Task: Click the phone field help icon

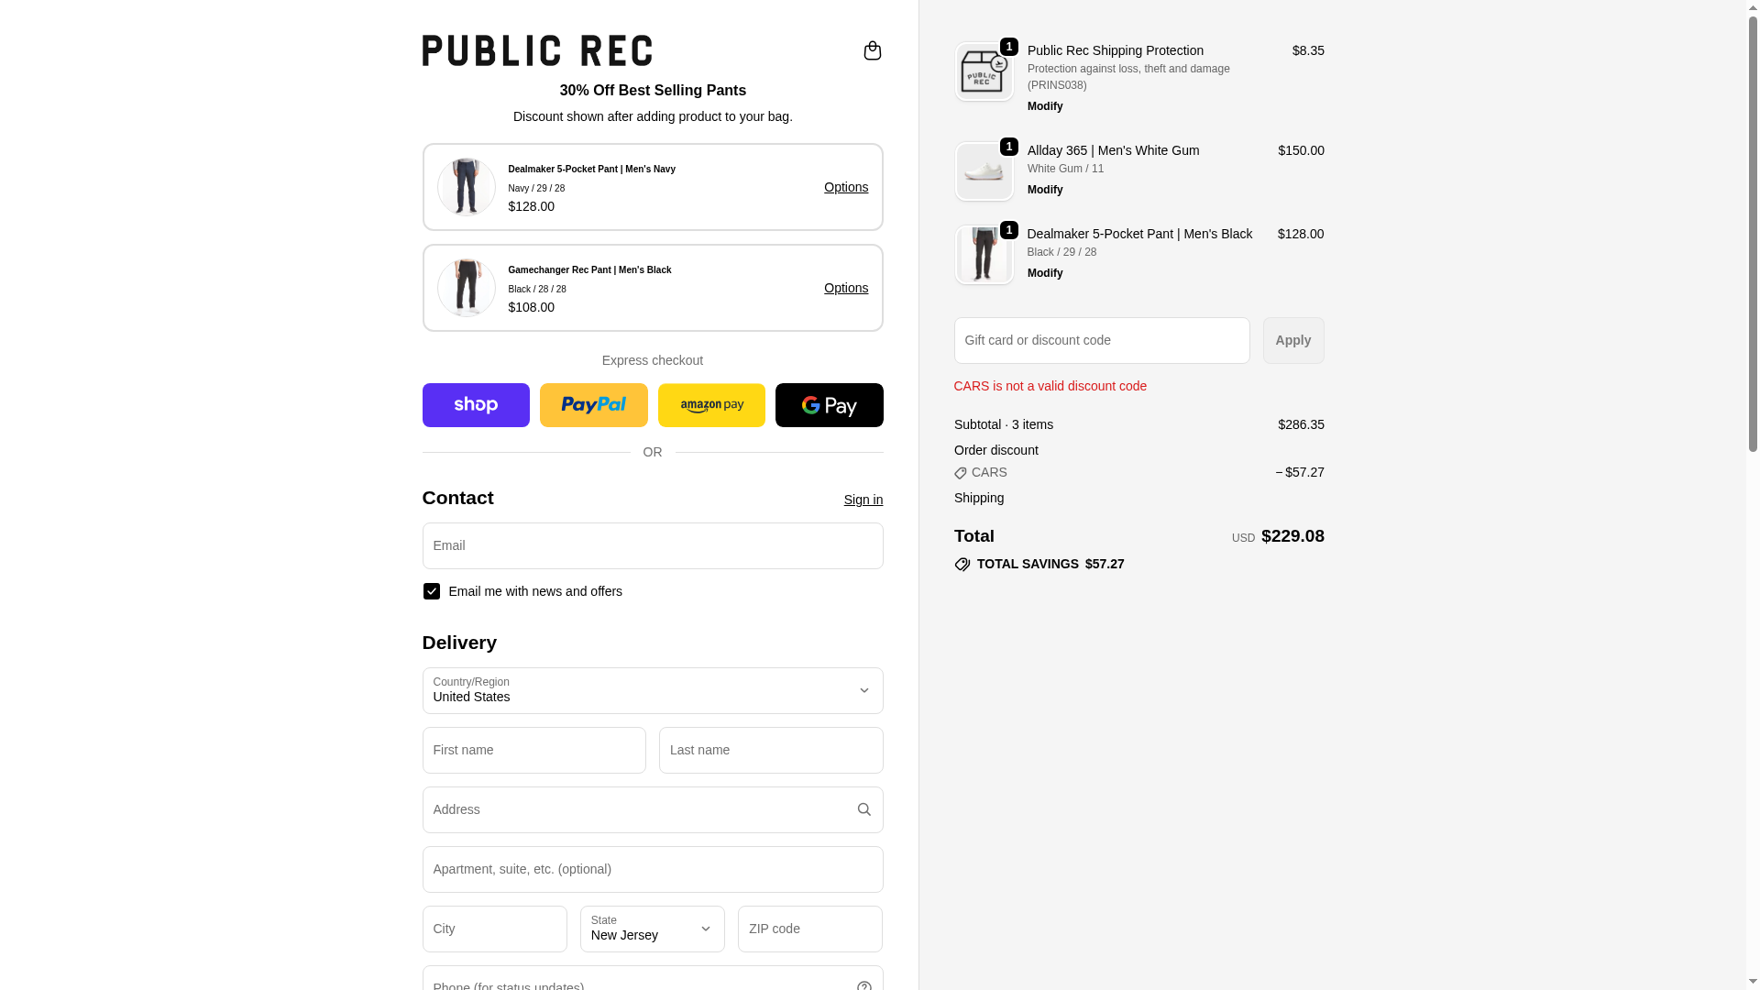Action: 863,985
